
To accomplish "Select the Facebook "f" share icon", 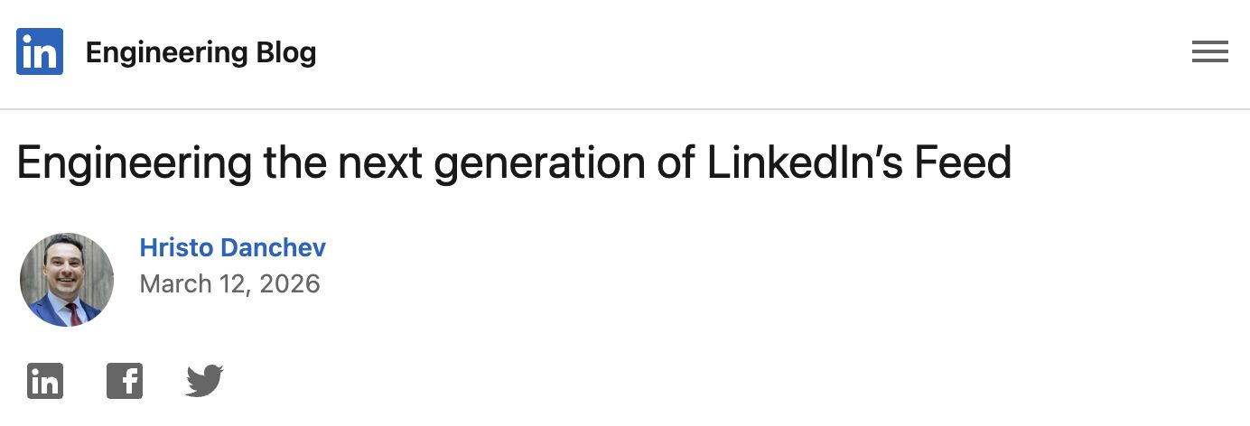I will click(125, 381).
